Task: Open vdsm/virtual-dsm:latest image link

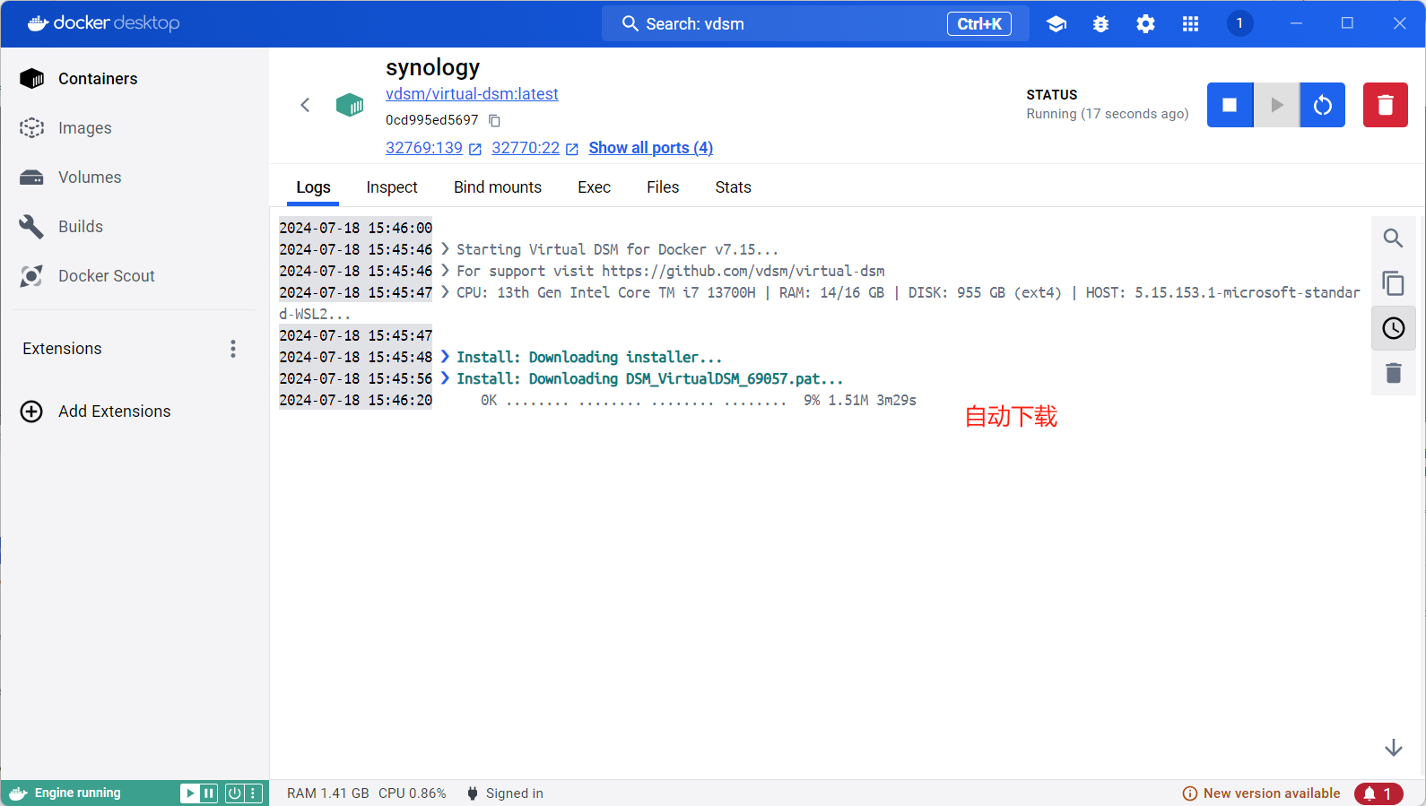Action: coord(472,94)
